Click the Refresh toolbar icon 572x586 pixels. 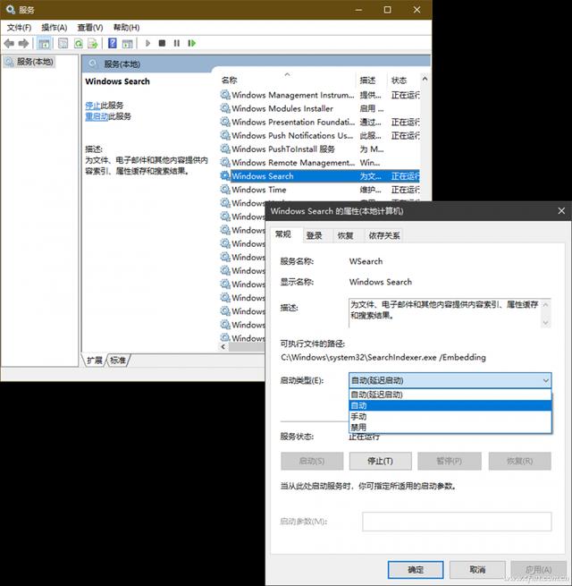[x=78, y=43]
